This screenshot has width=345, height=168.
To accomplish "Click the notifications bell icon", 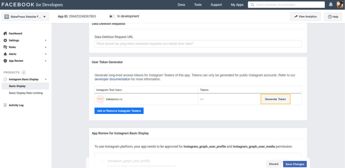I will (331, 5).
